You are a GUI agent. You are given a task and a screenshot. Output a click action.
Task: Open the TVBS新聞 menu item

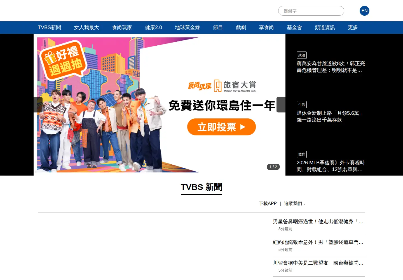[x=50, y=27]
